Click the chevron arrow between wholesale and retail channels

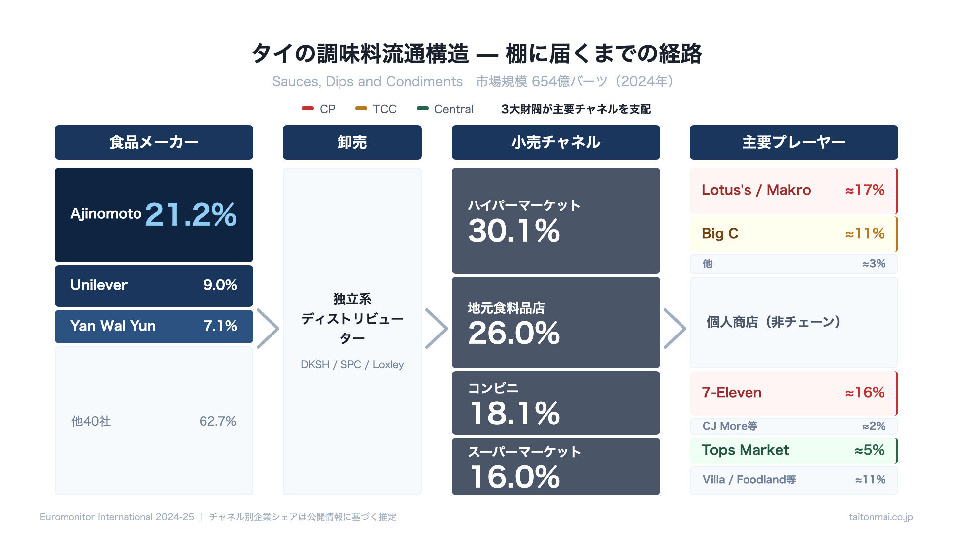coord(437,329)
